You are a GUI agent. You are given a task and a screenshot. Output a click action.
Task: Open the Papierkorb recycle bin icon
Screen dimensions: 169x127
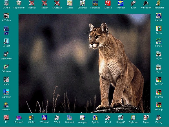pos(19,3)
